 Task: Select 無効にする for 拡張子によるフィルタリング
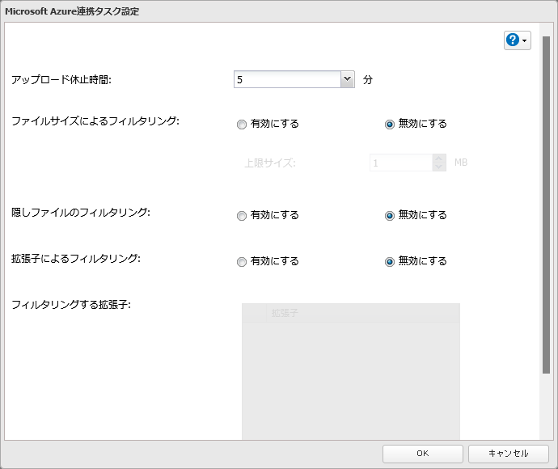pyautogui.click(x=390, y=262)
